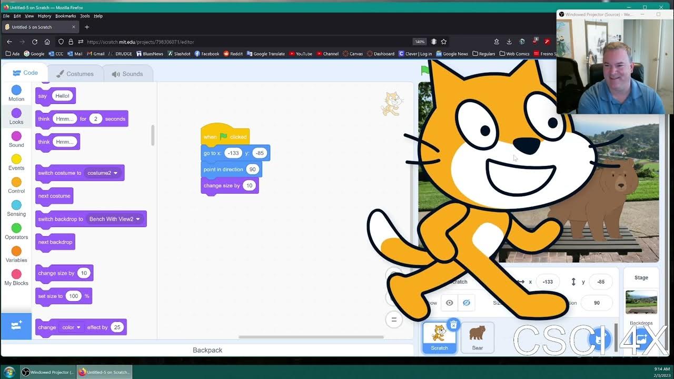The width and height of the screenshot is (674, 379).
Task: Bookmark this page with the star
Action: pos(444,42)
